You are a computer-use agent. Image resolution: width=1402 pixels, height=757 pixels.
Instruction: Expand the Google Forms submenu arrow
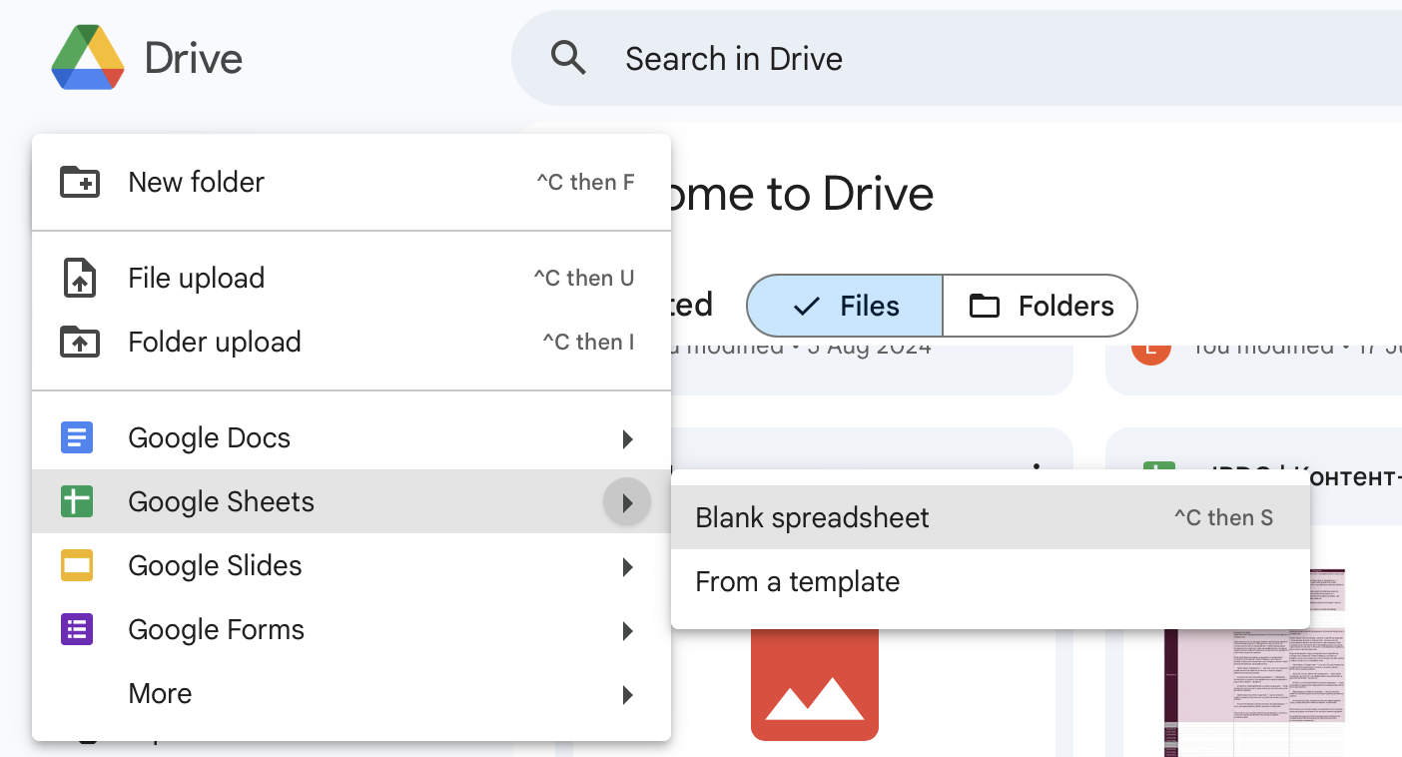[x=627, y=630]
